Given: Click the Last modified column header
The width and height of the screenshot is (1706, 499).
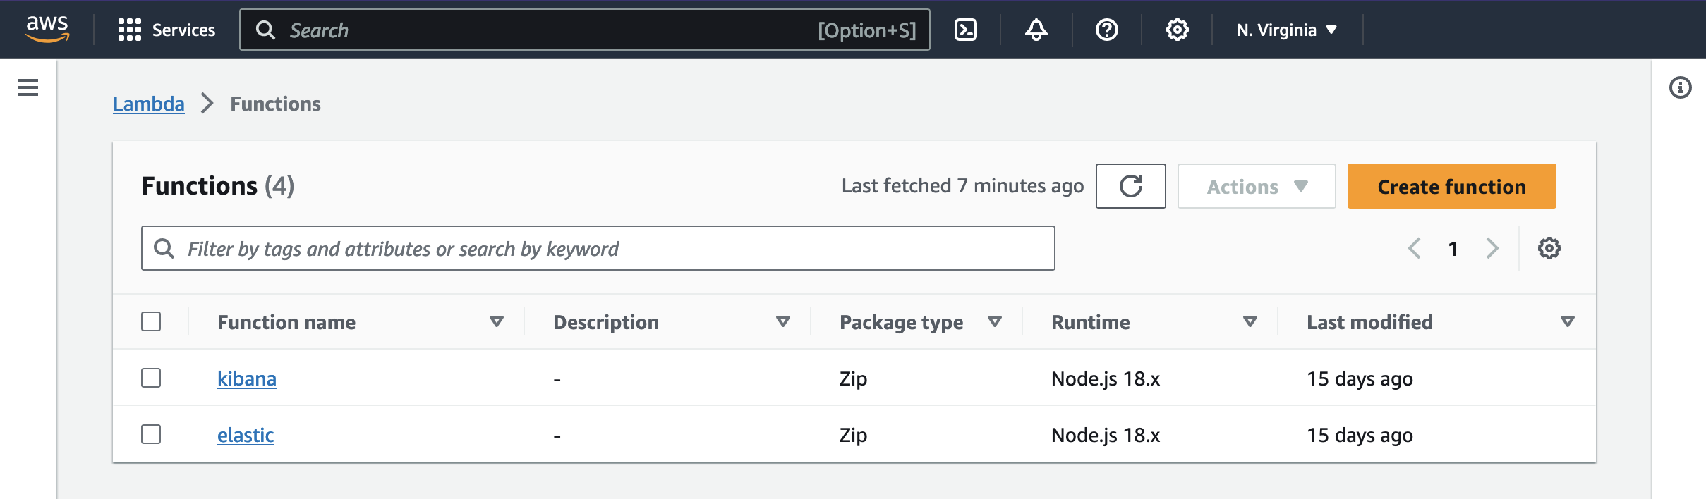Looking at the screenshot, I should [x=1369, y=322].
